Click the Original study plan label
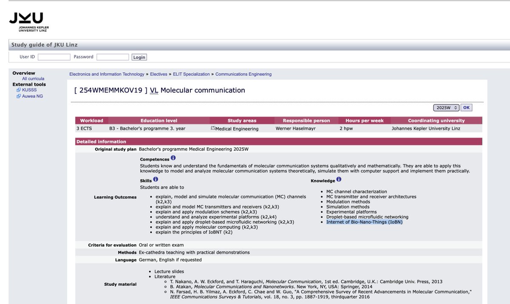The width and height of the screenshot is (510, 304). point(116,149)
